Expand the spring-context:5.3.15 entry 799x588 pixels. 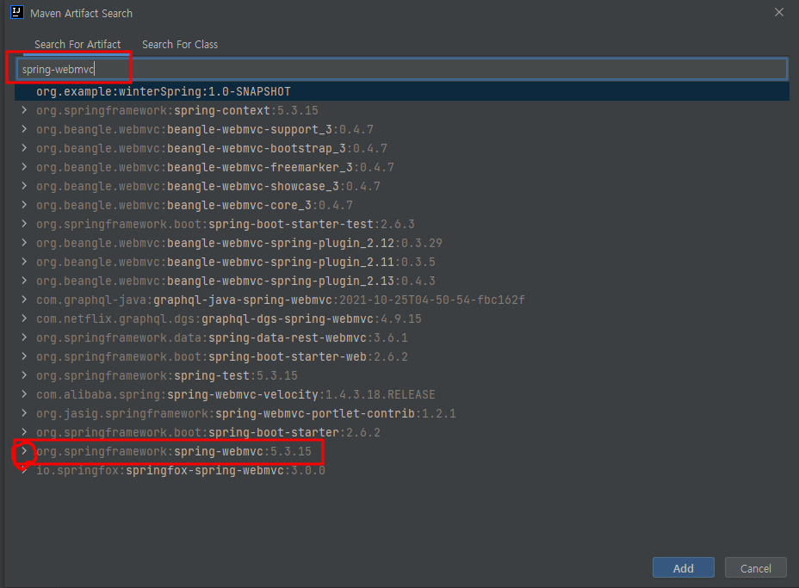24,110
